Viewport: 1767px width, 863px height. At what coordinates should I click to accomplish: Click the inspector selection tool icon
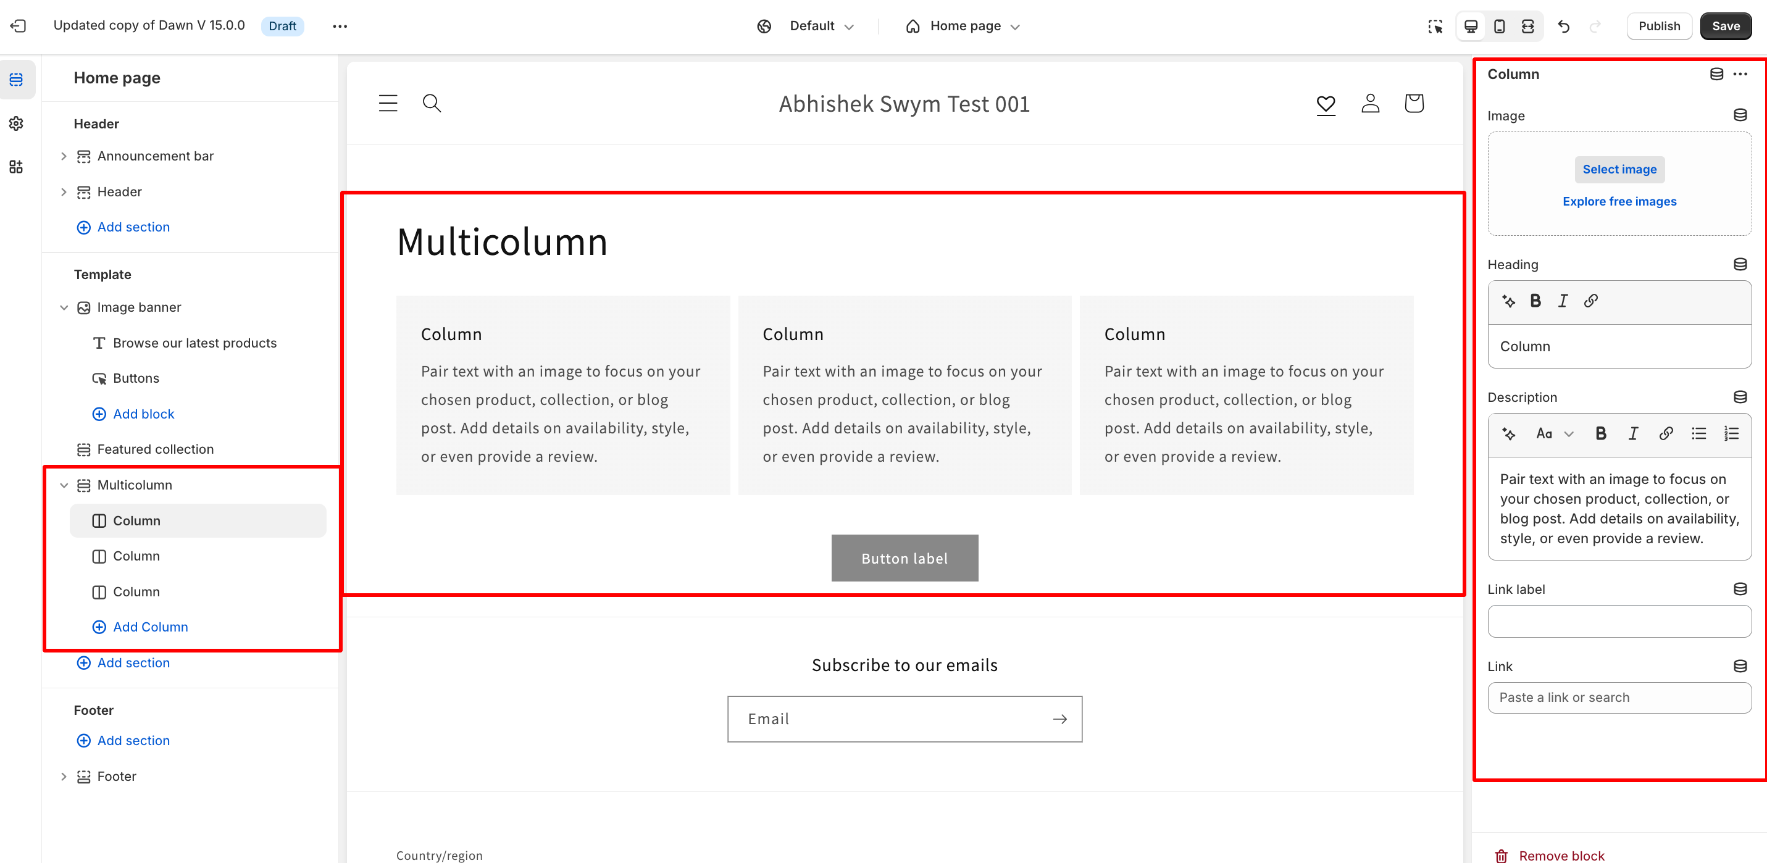click(x=1435, y=26)
